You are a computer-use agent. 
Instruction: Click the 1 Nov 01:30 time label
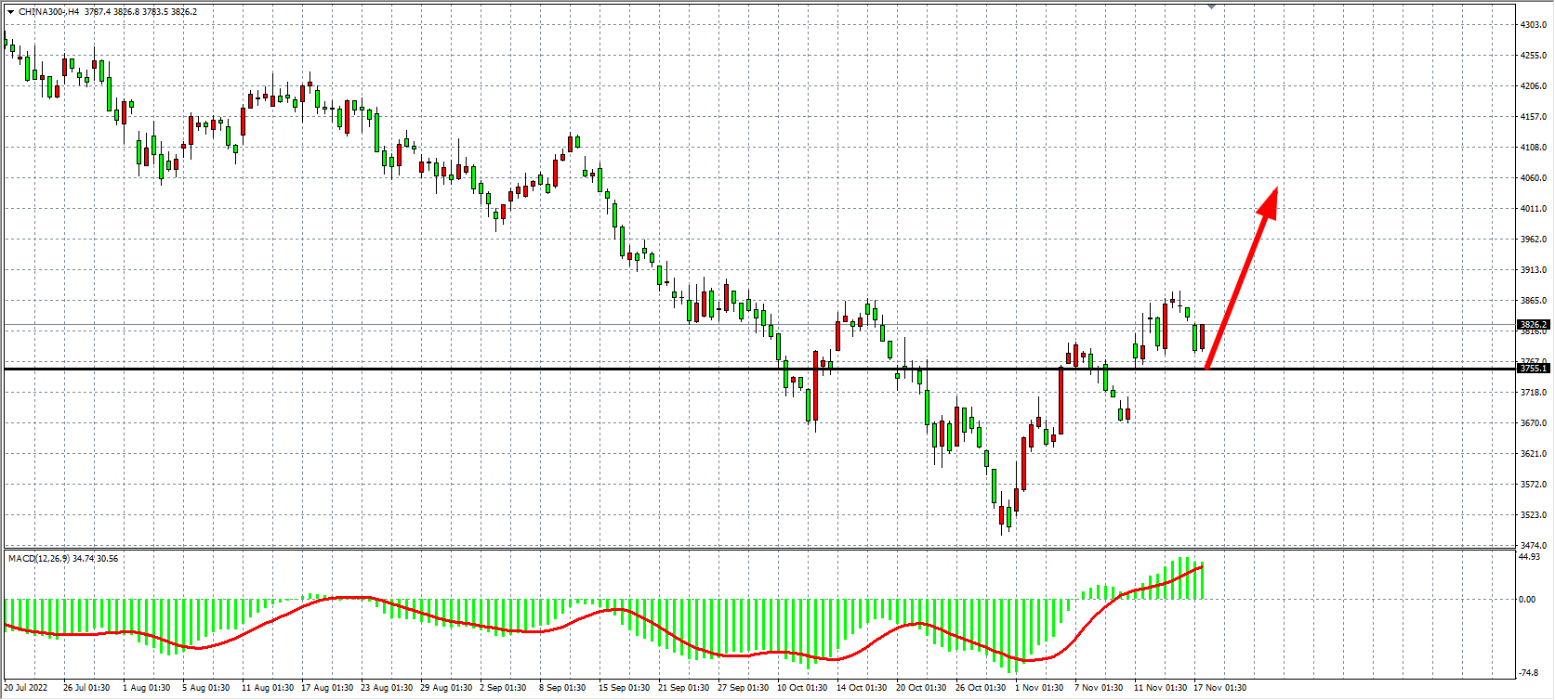pyautogui.click(x=1039, y=688)
